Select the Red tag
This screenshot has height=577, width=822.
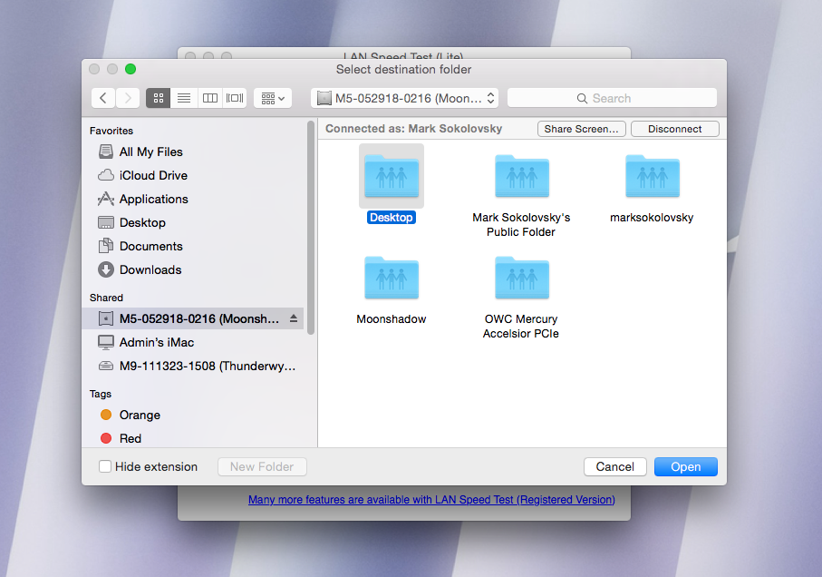pyautogui.click(x=130, y=438)
